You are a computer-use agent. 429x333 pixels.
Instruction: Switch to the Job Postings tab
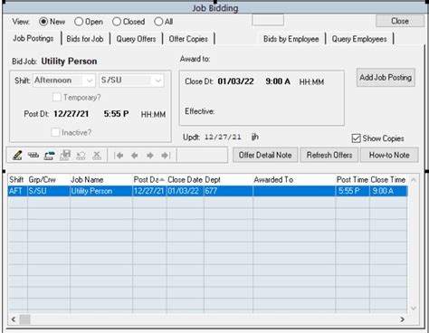tap(33, 39)
